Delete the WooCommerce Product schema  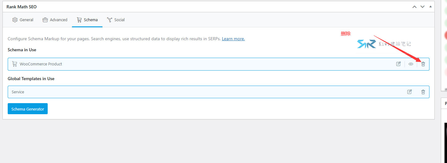click(423, 64)
